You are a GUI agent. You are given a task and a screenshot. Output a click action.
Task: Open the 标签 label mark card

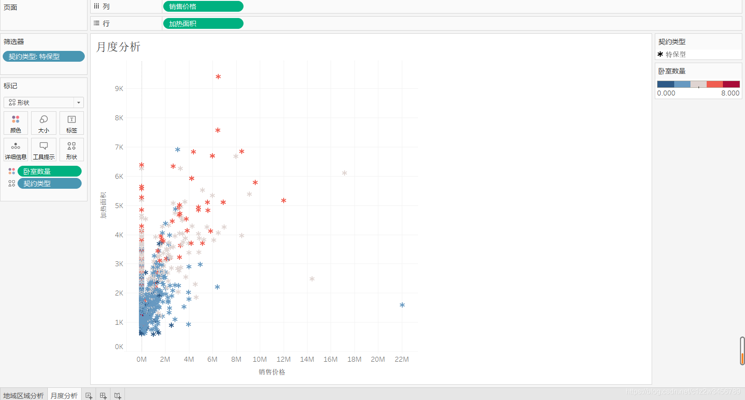(72, 123)
